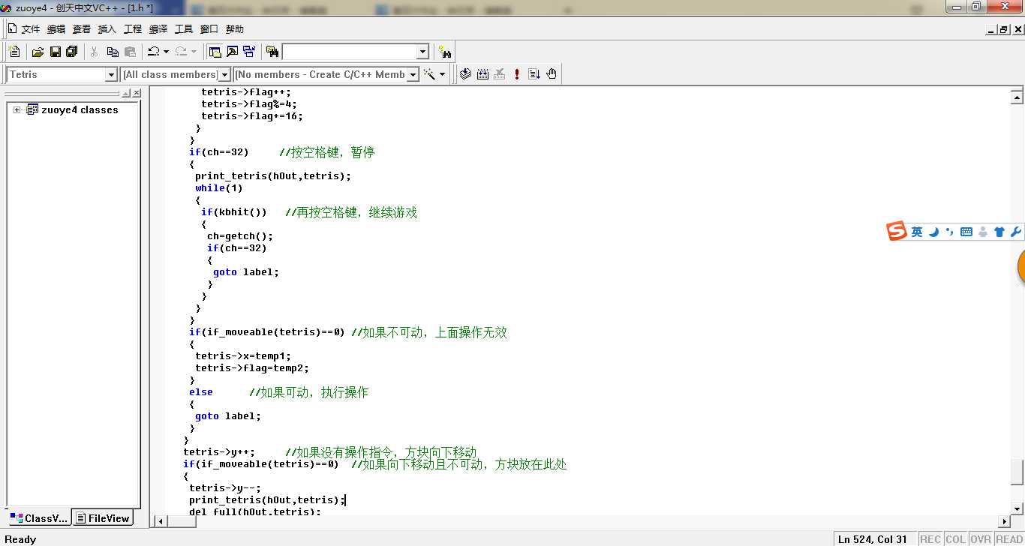Click the Ln 524, Col 31 status text
Screen dimensions: 1025x546
click(x=873, y=539)
